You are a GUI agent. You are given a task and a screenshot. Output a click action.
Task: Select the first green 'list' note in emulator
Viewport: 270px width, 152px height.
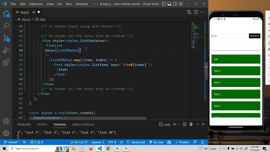(236, 59)
